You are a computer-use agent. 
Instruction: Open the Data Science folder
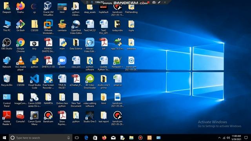tap(76, 43)
